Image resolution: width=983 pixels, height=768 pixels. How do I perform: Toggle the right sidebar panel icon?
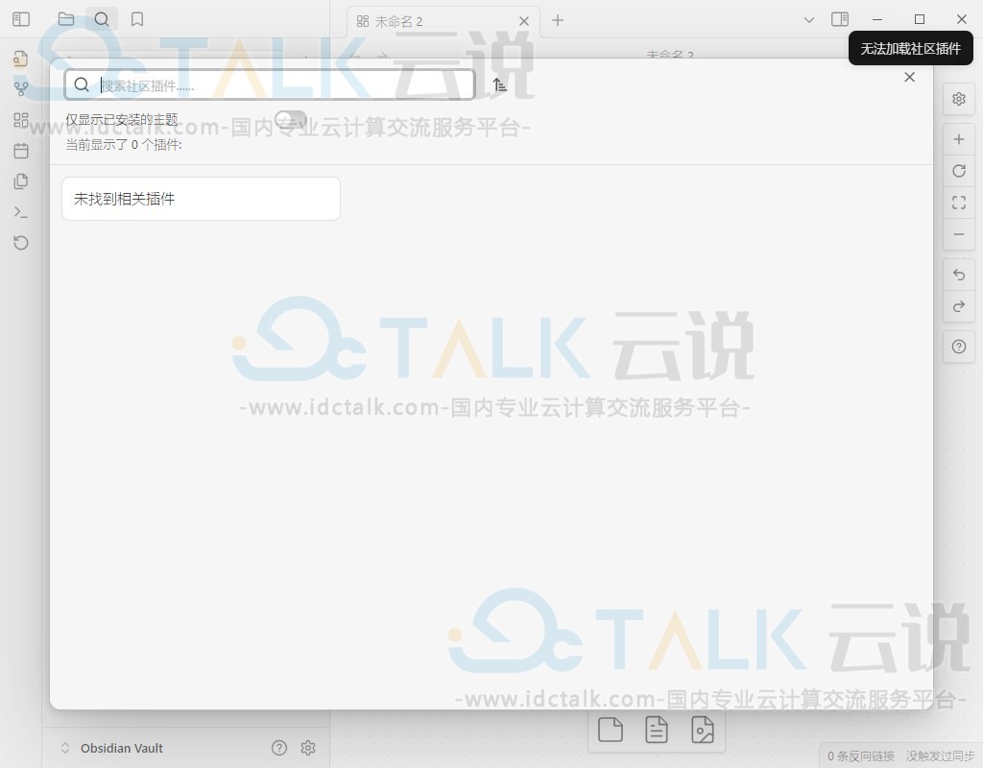[x=840, y=19]
